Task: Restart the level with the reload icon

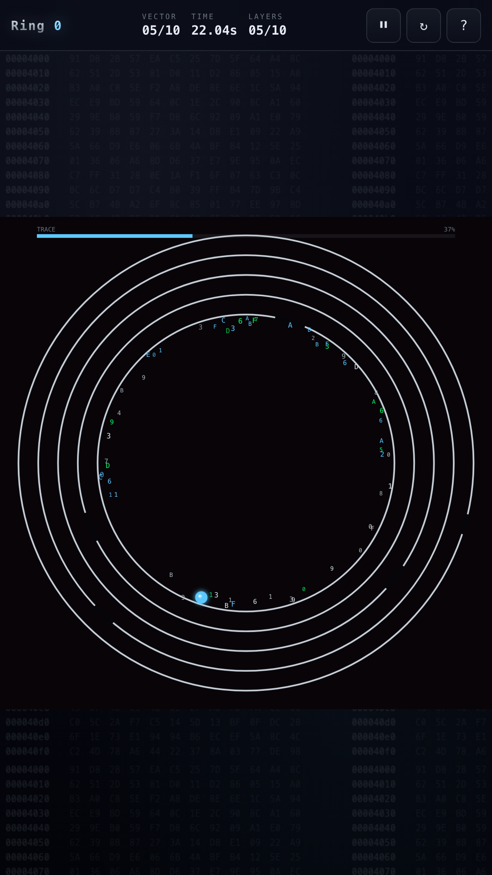Action: 424,26
